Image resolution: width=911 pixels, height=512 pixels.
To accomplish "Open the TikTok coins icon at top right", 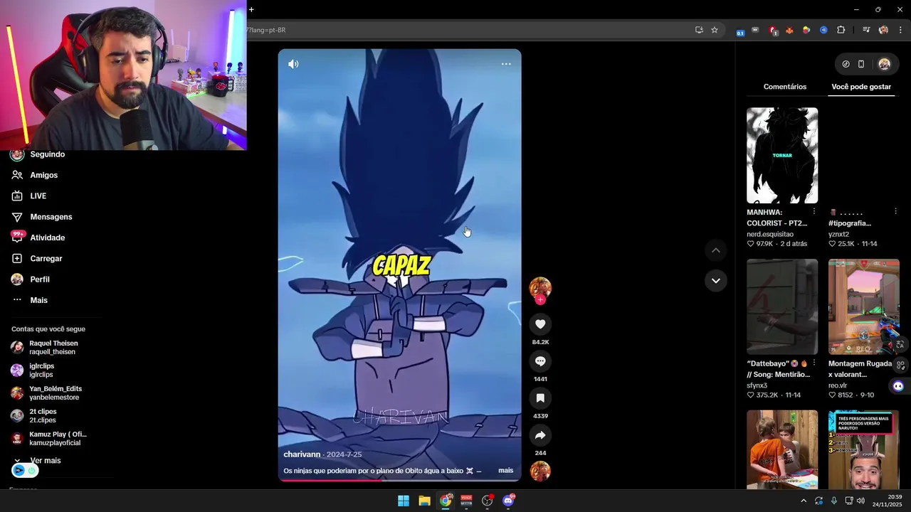I will 846,64.
